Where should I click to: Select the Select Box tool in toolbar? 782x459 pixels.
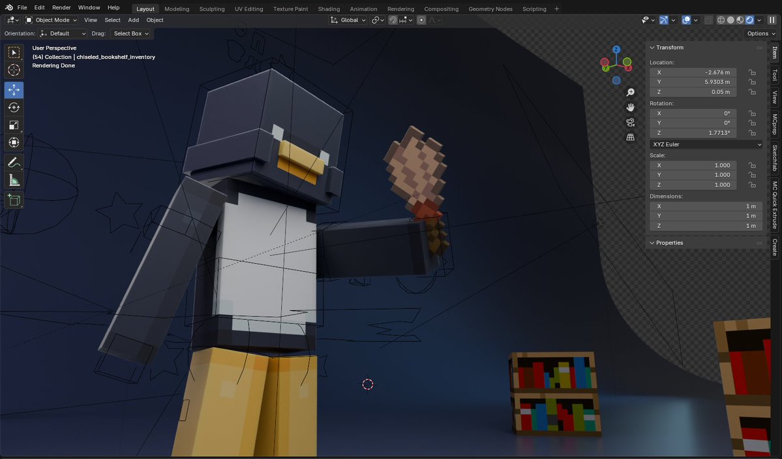tap(14, 52)
